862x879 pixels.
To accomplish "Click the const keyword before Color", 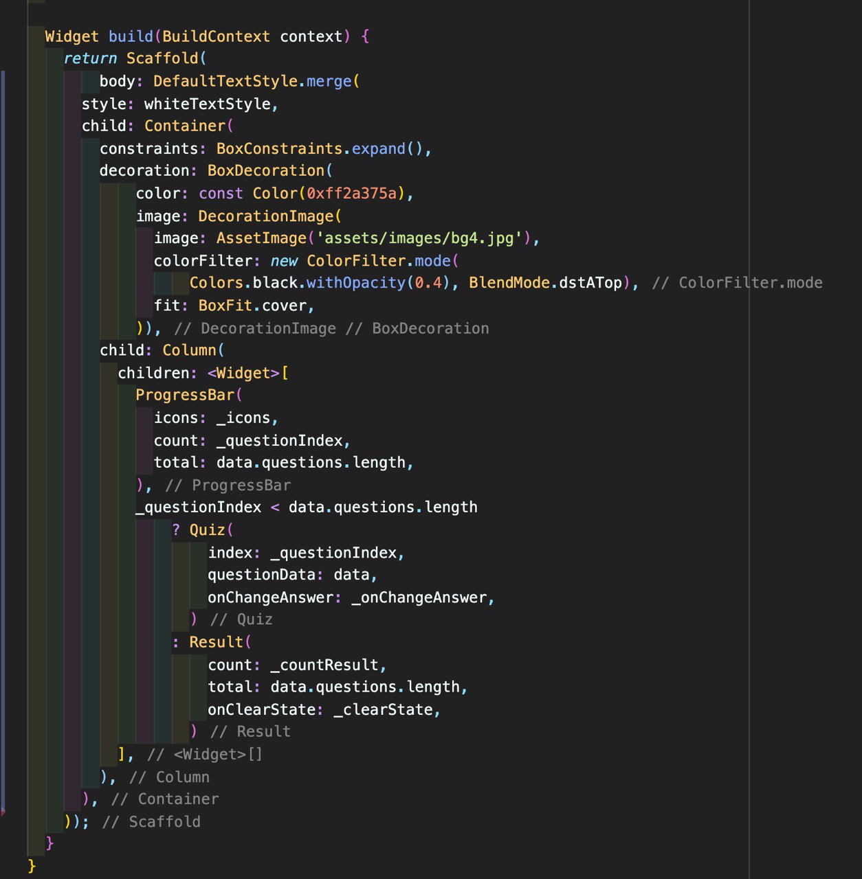I will (221, 193).
